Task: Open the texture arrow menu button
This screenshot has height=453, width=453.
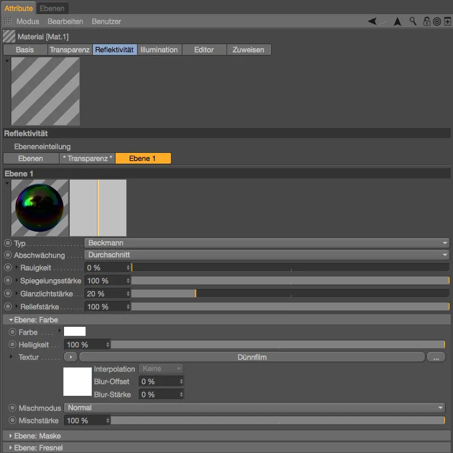Action: click(71, 357)
